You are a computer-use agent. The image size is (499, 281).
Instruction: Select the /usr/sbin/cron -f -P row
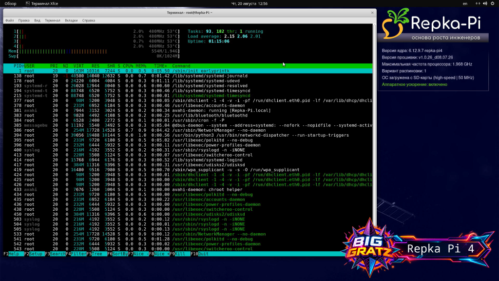tap(188, 120)
